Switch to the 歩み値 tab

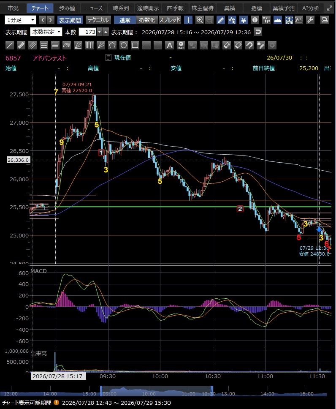(67, 8)
